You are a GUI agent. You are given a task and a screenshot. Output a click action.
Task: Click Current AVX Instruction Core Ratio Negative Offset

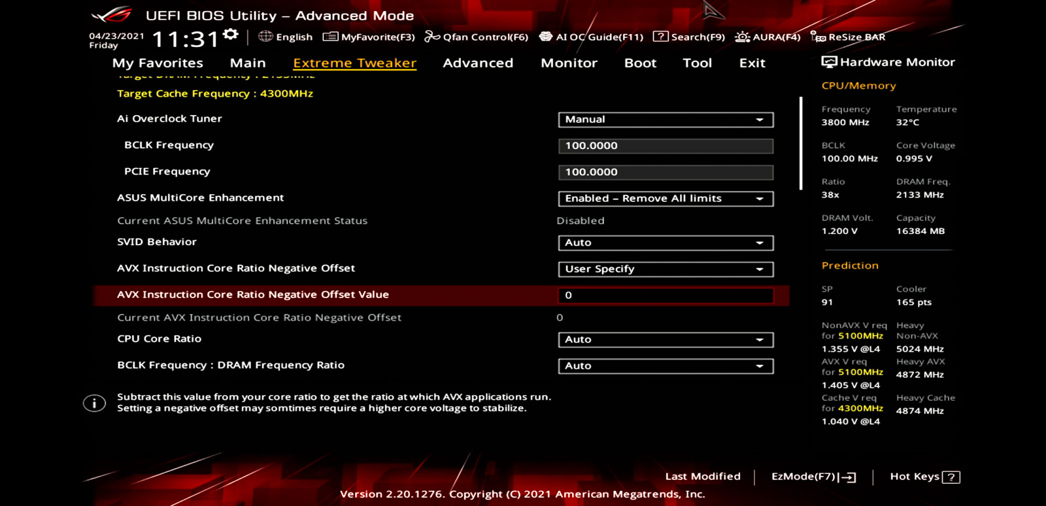(259, 318)
